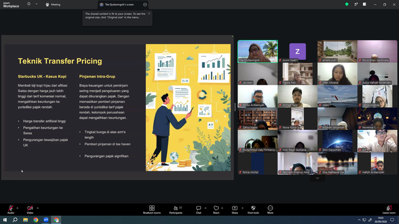Show more participant videos with down chevron

(317, 179)
